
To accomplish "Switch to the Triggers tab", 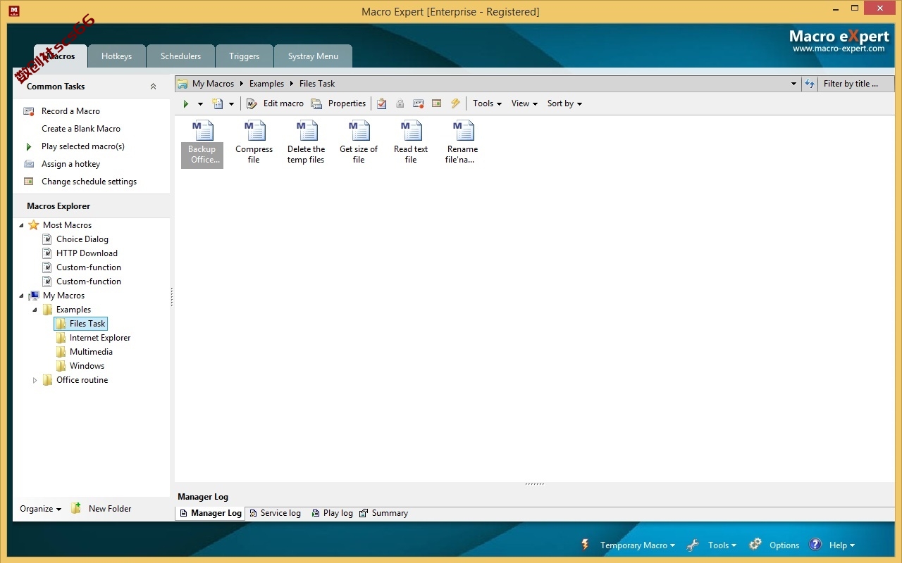I will point(244,56).
